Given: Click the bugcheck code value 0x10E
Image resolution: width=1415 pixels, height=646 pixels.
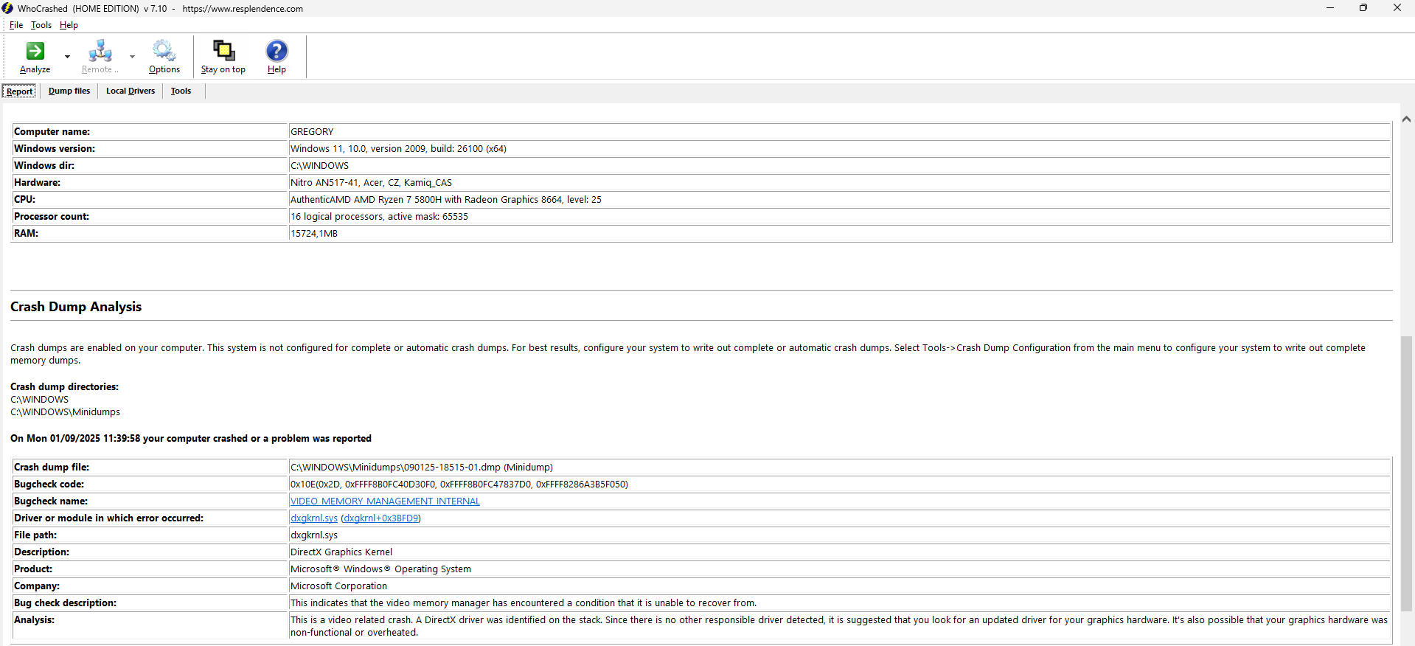Looking at the screenshot, I should pyautogui.click(x=459, y=484).
